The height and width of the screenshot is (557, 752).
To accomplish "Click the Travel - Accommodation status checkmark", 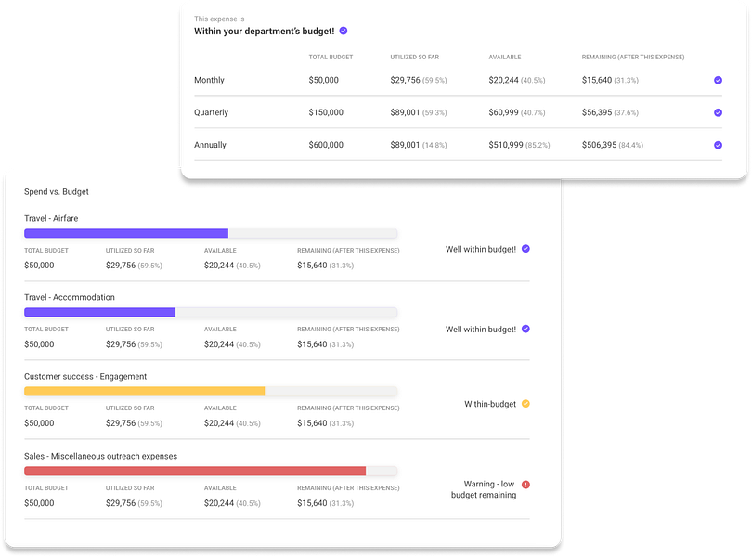I will [x=525, y=329].
